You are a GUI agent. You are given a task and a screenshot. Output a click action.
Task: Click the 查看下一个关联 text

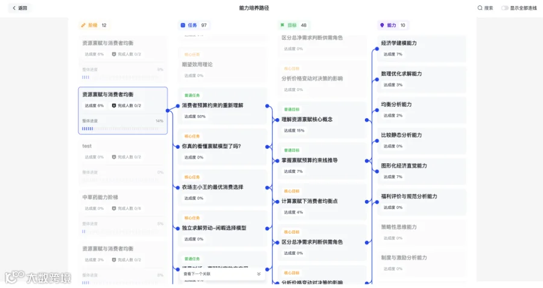197,274
